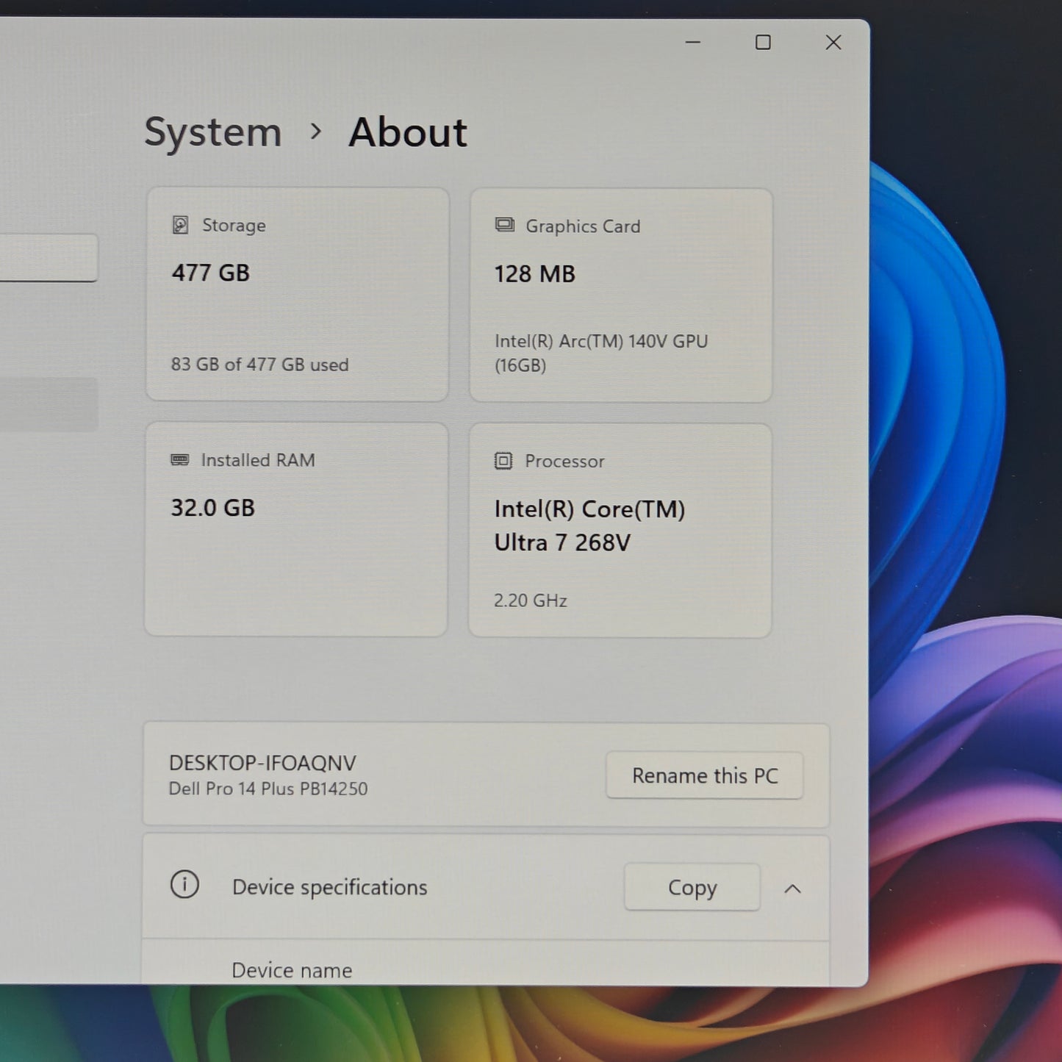Screen dimensions: 1062x1062
Task: Open the Storage 477 GB card
Action: [x=298, y=294]
